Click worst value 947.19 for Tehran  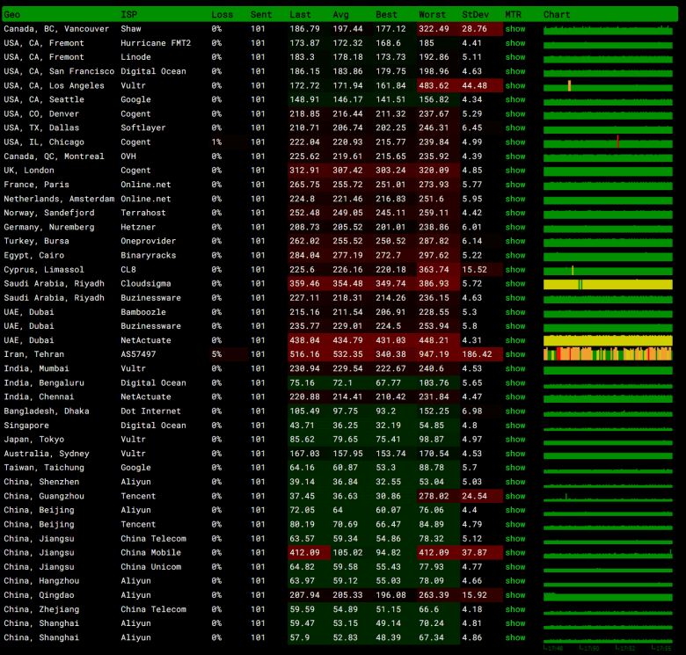coord(434,354)
